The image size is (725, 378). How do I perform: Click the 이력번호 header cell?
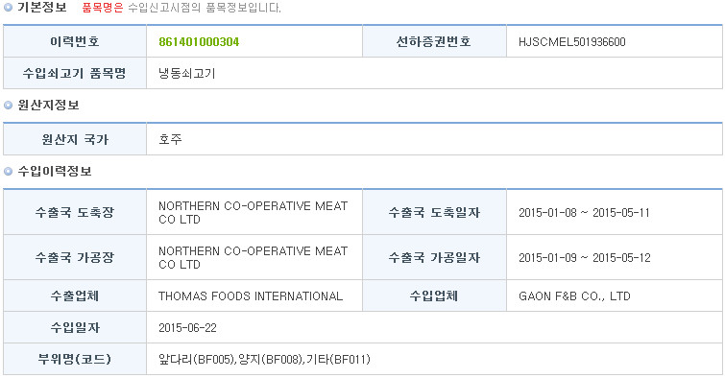tap(75, 41)
